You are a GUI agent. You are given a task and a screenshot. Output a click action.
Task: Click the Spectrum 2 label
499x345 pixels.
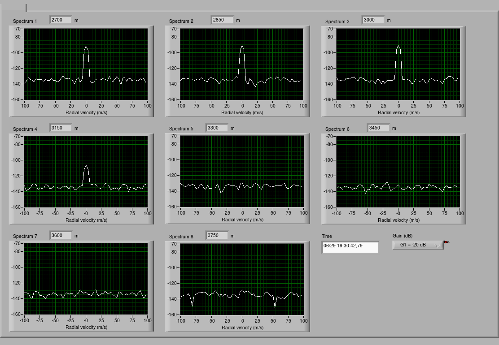click(x=181, y=22)
